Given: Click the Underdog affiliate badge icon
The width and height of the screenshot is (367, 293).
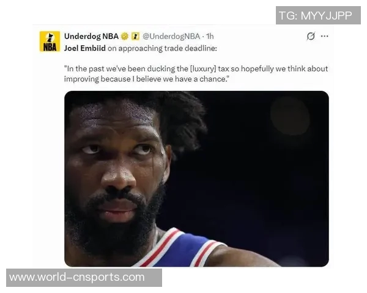Looking at the screenshot, I should point(135,36).
